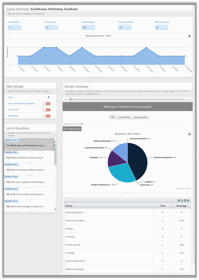Screen dimensions: 199x280
Task: Switch chart view to Horizontal Bar
Action: [x=140, y=117]
